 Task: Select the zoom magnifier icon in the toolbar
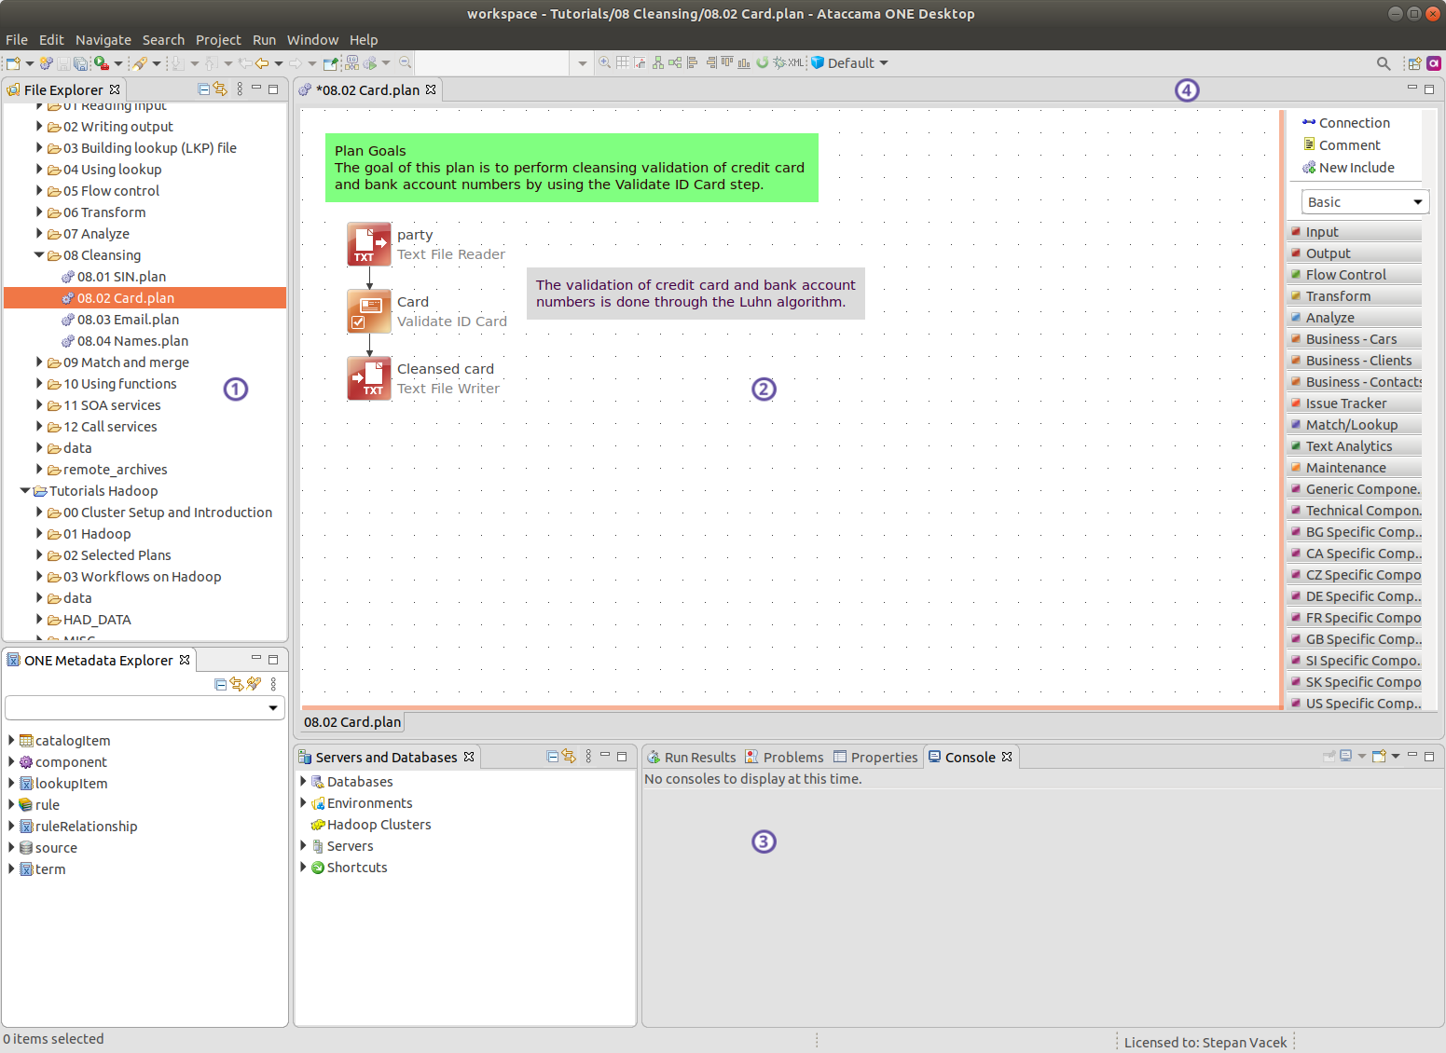coord(604,62)
